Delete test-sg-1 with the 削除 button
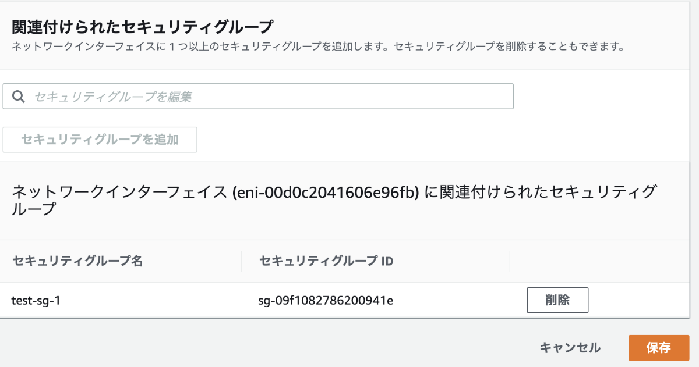The width and height of the screenshot is (699, 367). [x=557, y=300]
